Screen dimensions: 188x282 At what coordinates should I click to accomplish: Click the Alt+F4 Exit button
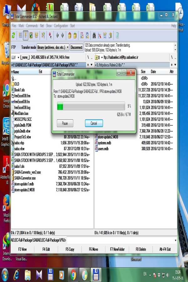click(x=165, y=249)
